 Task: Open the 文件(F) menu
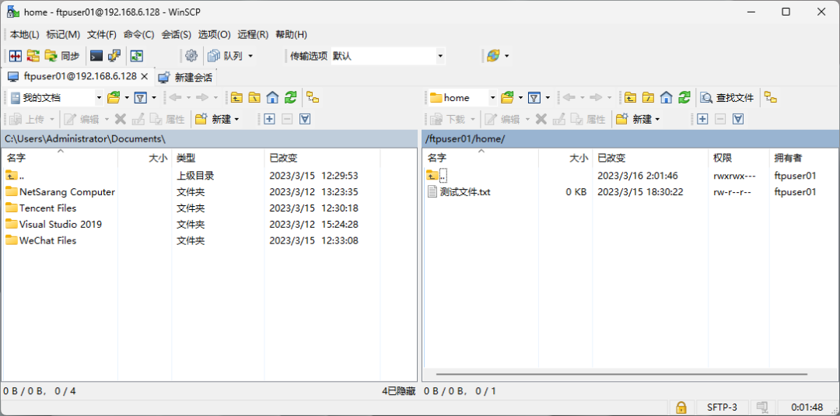102,34
